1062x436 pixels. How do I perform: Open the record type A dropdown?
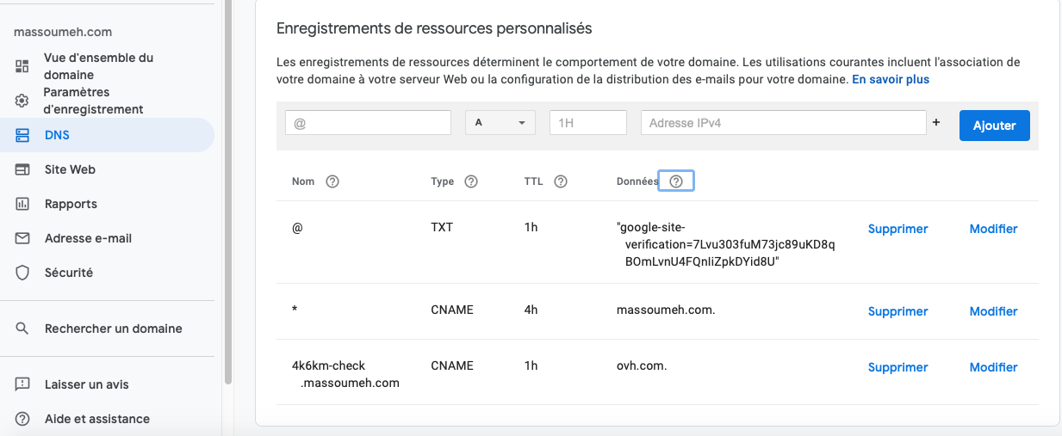pyautogui.click(x=500, y=123)
